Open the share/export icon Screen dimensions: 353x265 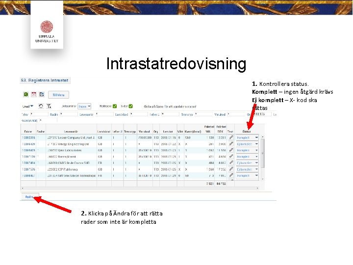click(x=42, y=94)
